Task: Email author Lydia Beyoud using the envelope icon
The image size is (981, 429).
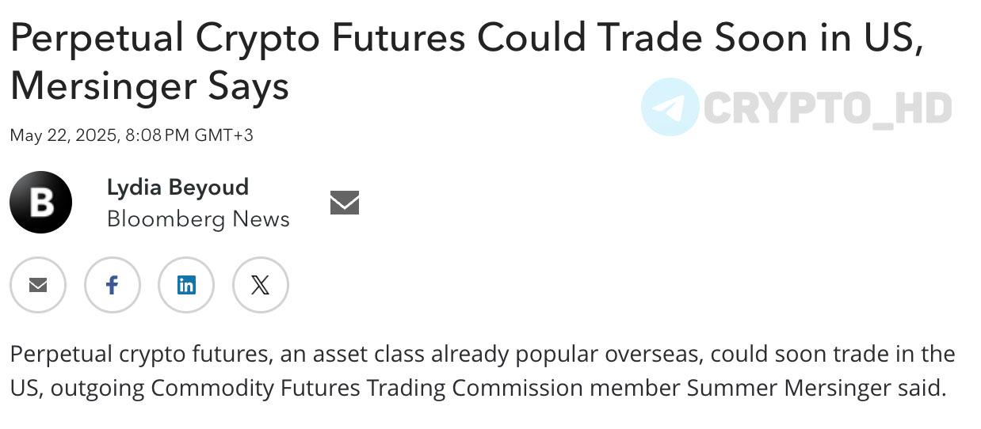Action: [345, 203]
